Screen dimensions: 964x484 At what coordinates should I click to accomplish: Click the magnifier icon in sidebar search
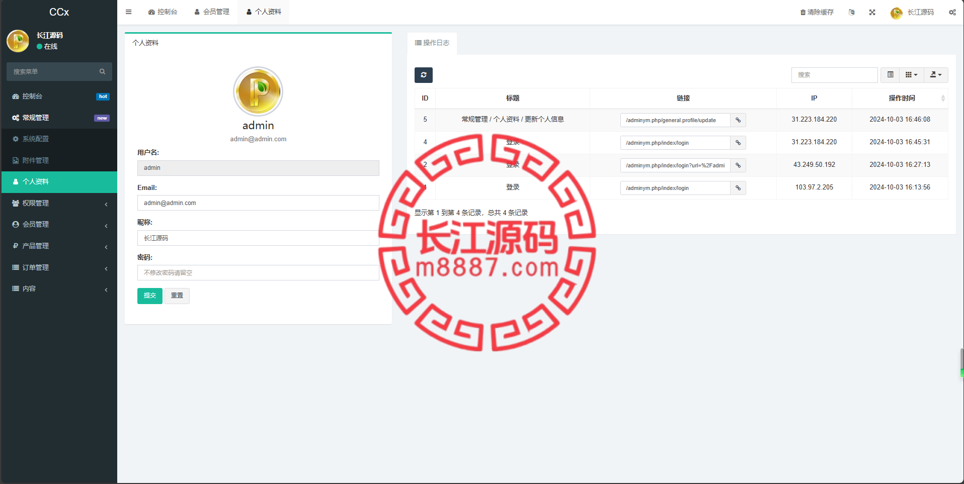(102, 71)
